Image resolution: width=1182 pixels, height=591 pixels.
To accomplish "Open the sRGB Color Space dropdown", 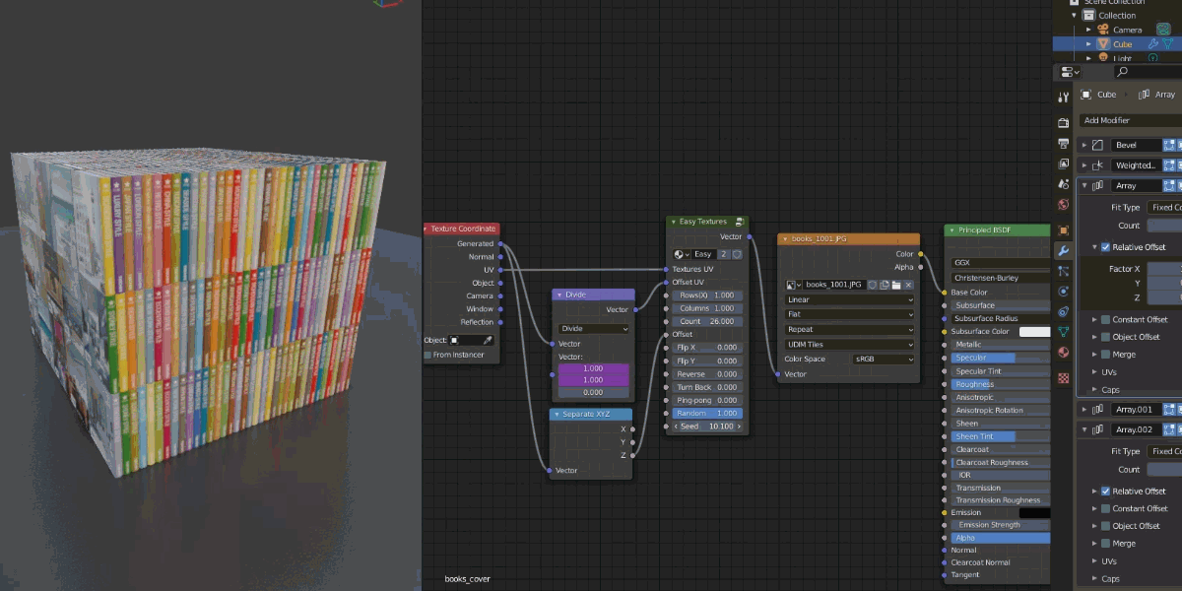I will [x=883, y=360].
